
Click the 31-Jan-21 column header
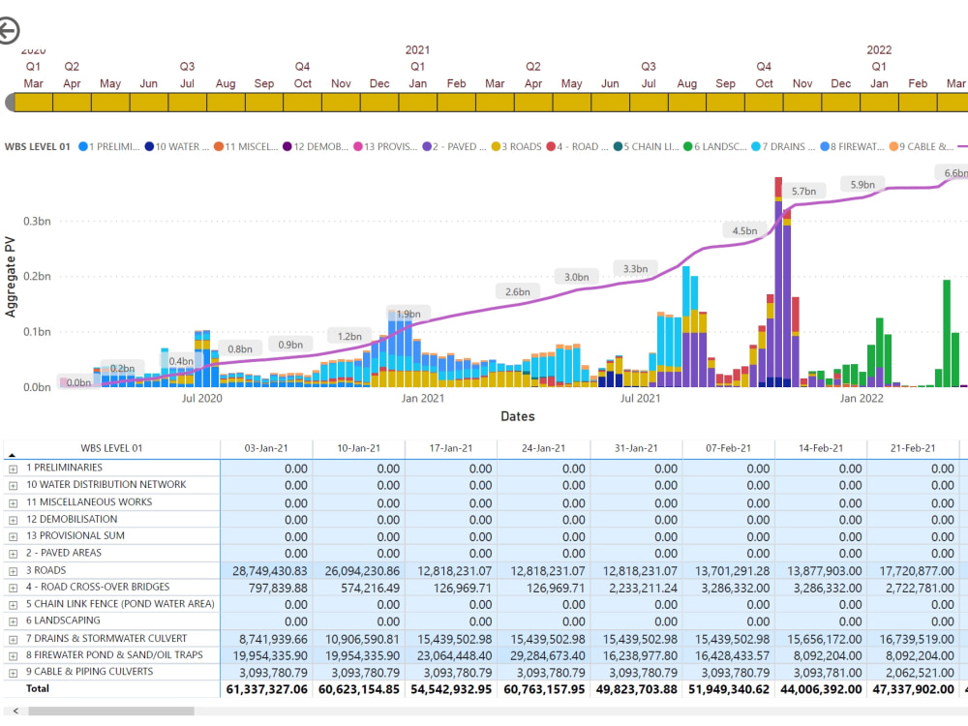point(636,448)
